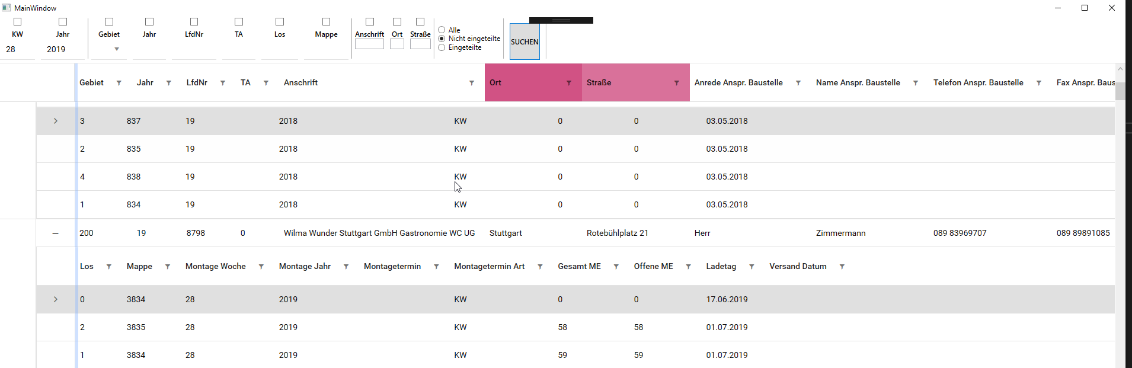Filter the Montagetermin column
The width and height of the screenshot is (1132, 368).
tap(436, 267)
